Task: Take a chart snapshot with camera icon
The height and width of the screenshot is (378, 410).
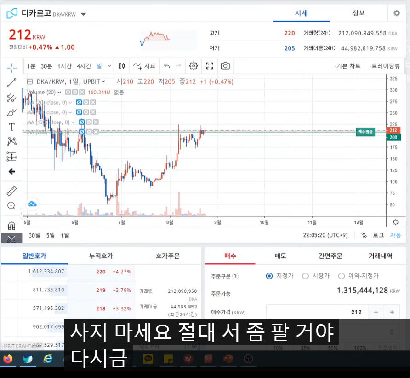Action: (x=225, y=66)
